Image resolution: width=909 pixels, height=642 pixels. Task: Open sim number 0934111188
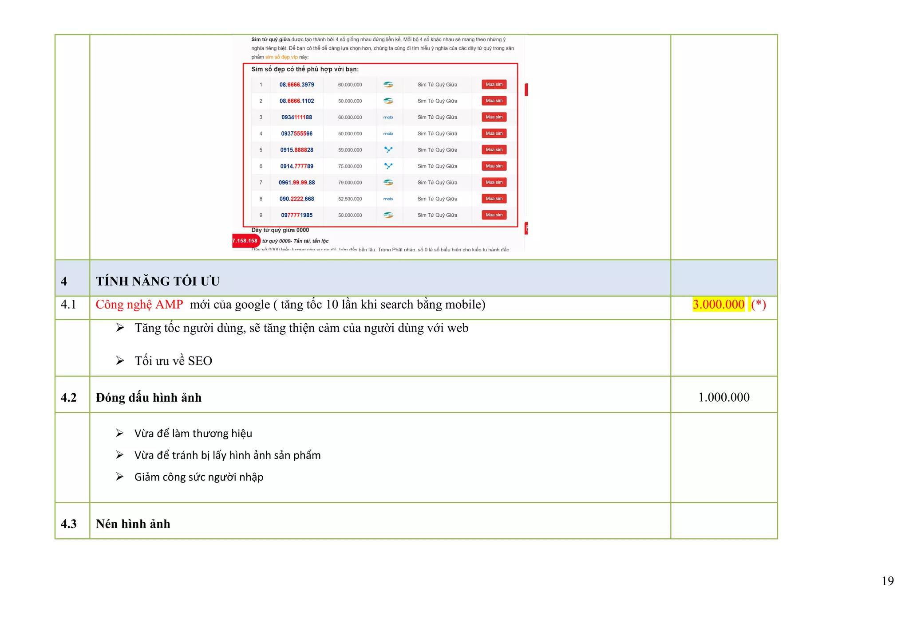[x=297, y=117]
